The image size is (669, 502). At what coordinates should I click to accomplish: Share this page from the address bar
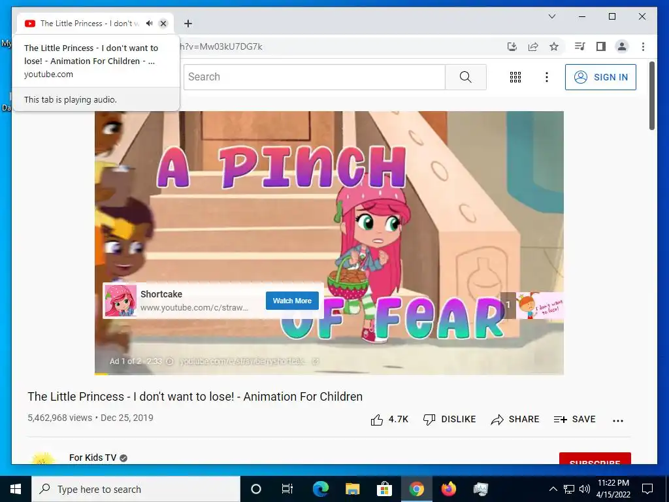[533, 46]
